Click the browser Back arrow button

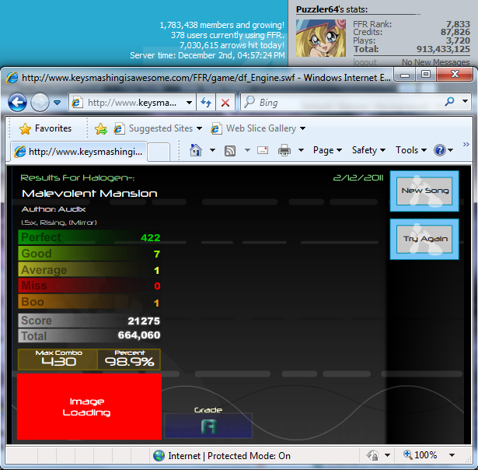click(x=17, y=102)
